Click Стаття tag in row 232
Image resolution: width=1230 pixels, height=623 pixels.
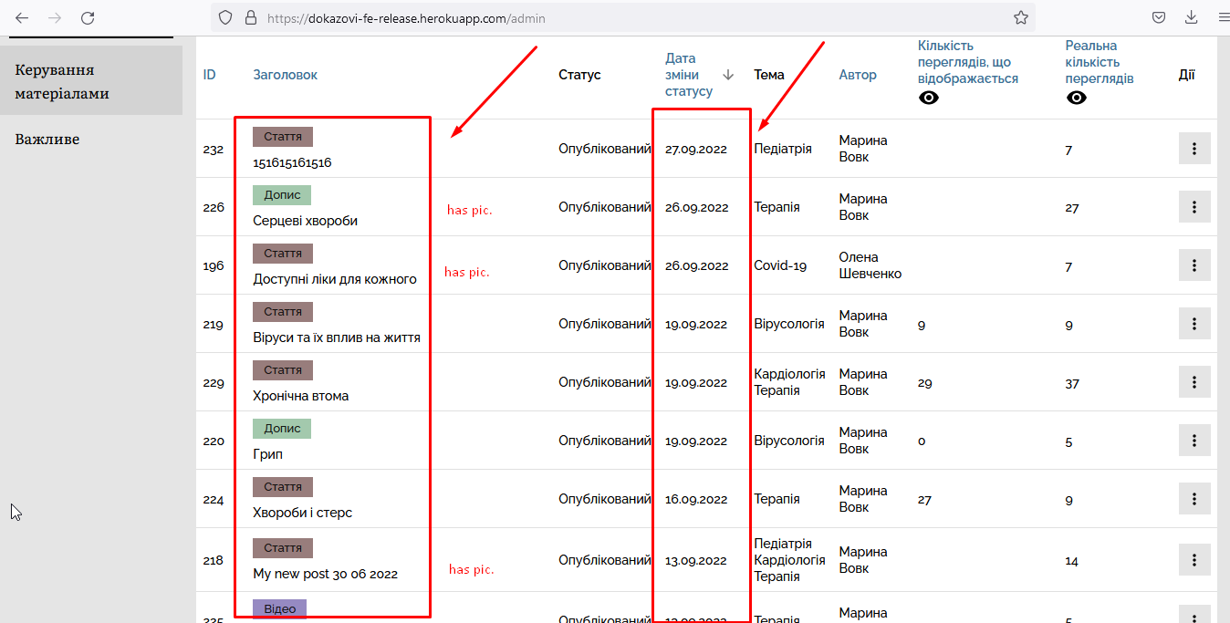283,137
